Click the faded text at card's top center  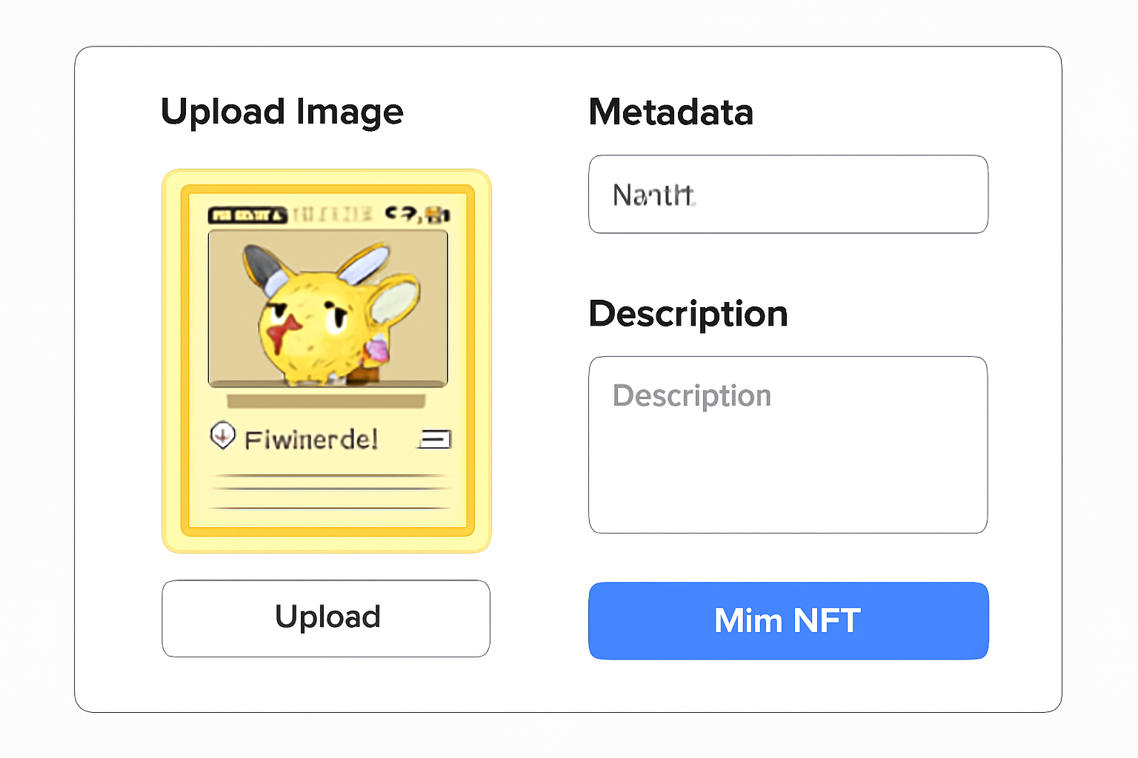click(x=332, y=215)
